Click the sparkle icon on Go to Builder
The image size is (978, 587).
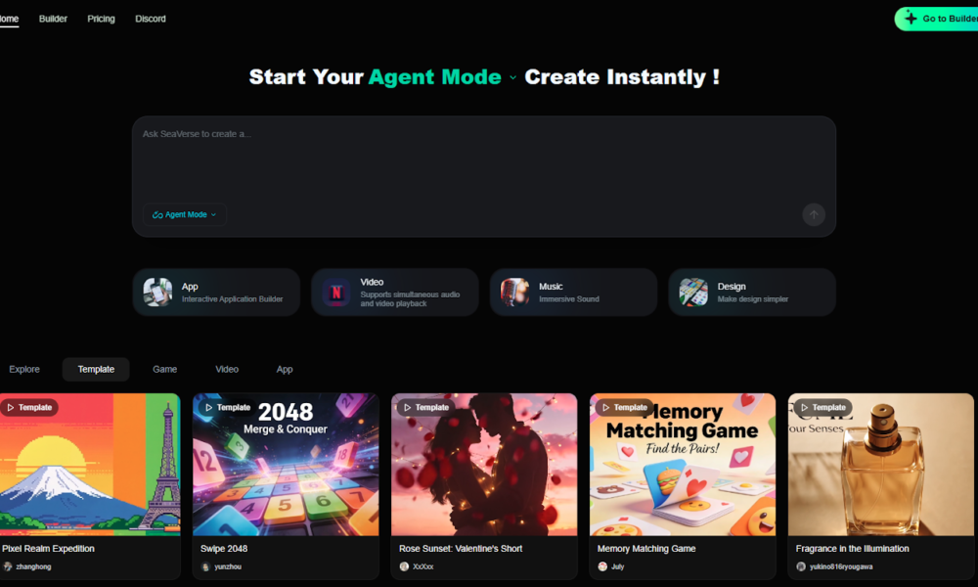[911, 19]
